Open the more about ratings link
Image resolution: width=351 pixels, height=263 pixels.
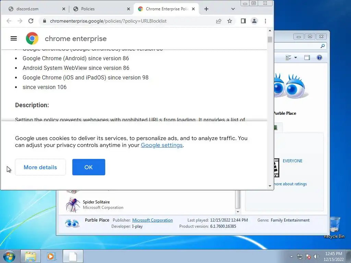tap(290, 184)
